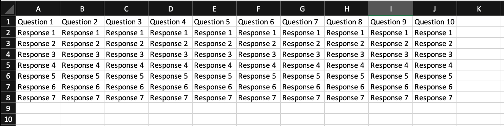The image size is (504, 126).
Task: Click empty cell A9
Action: coord(38,108)
